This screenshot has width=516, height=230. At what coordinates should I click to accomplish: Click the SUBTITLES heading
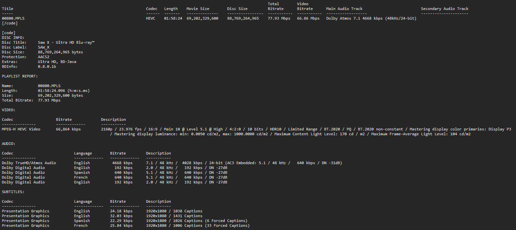point(13,192)
